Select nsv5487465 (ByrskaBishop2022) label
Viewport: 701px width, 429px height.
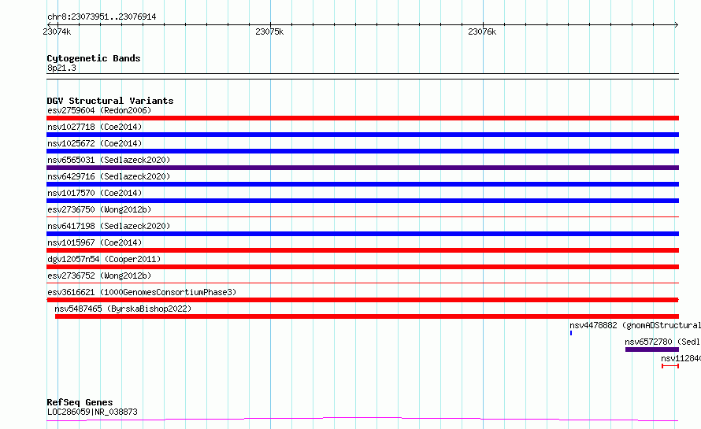123,309
